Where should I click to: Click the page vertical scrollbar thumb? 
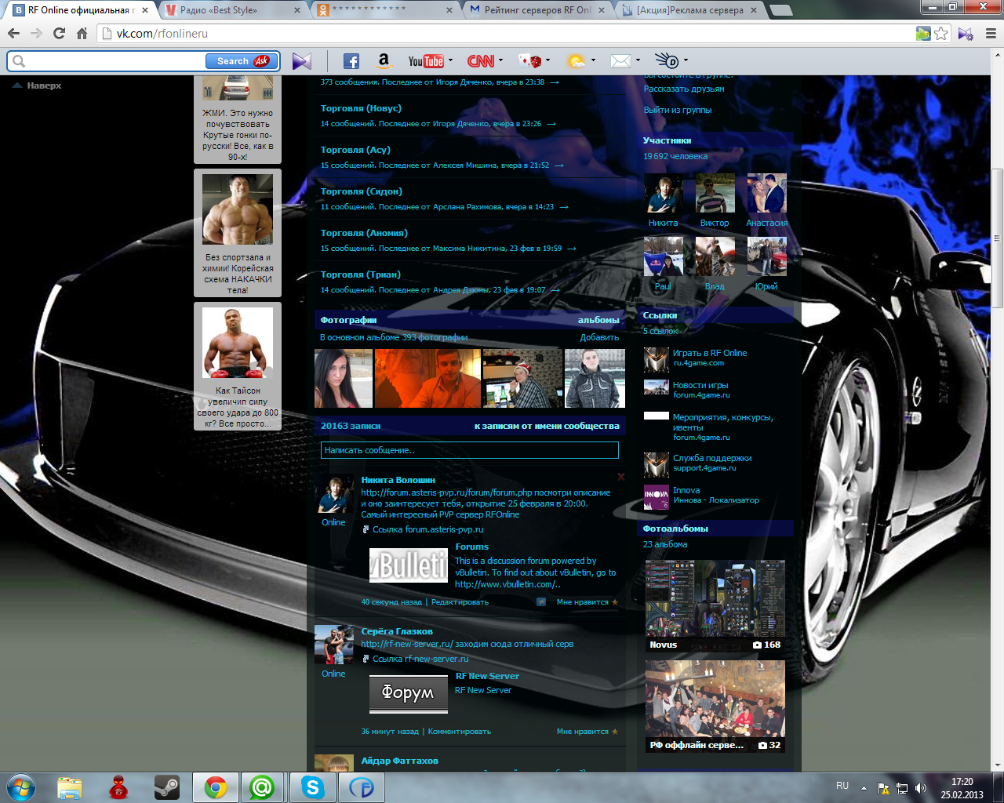(997, 238)
